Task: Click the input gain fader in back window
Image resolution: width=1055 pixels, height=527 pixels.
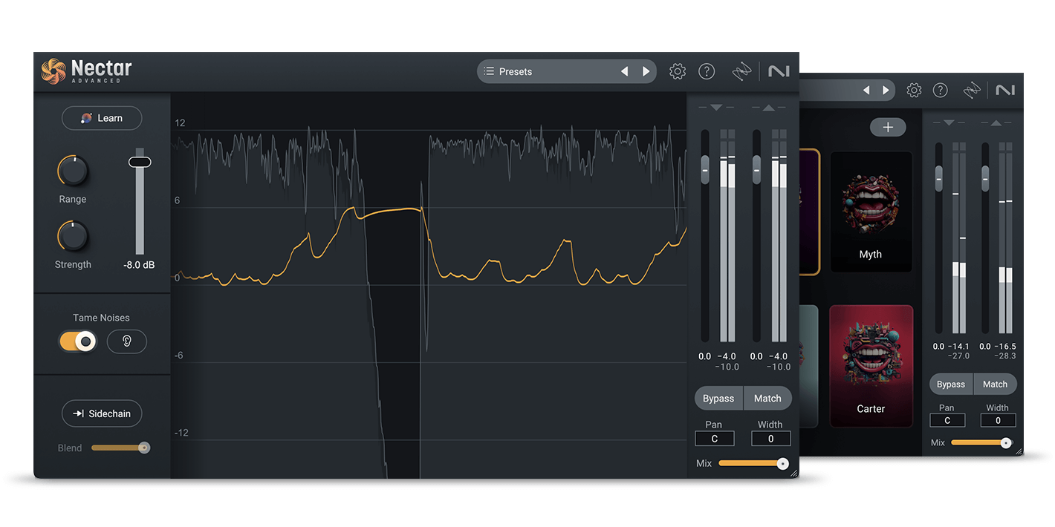Action: 939,179
